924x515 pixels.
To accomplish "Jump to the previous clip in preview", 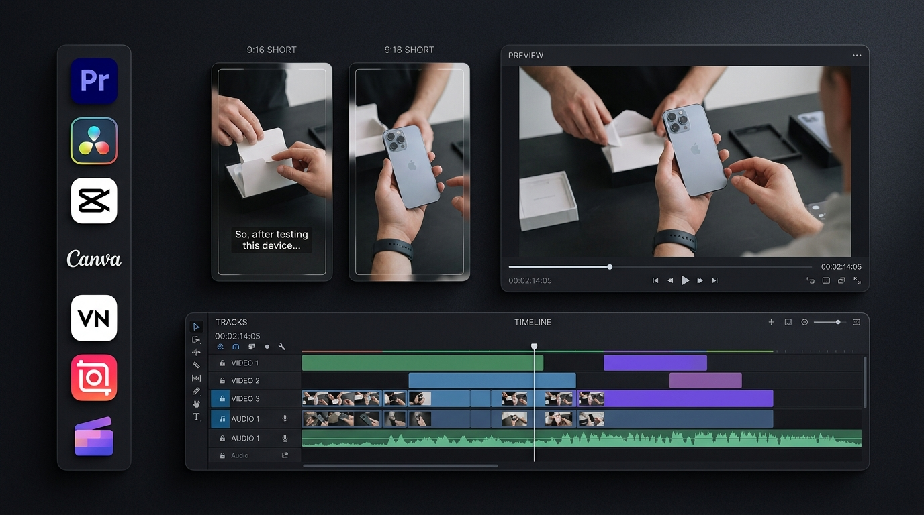I will click(655, 280).
